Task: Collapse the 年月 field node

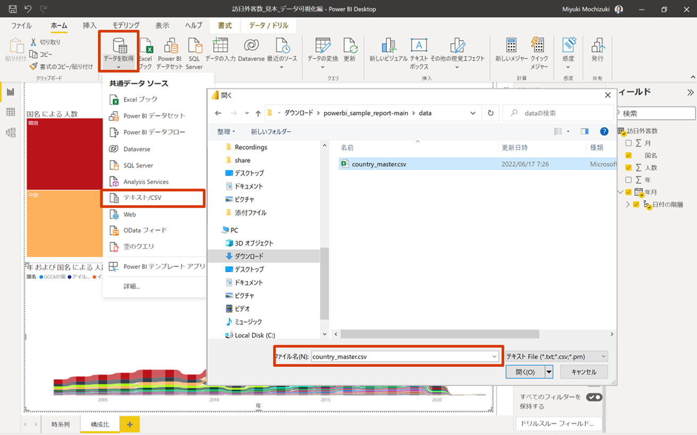Action: pyautogui.click(x=620, y=192)
